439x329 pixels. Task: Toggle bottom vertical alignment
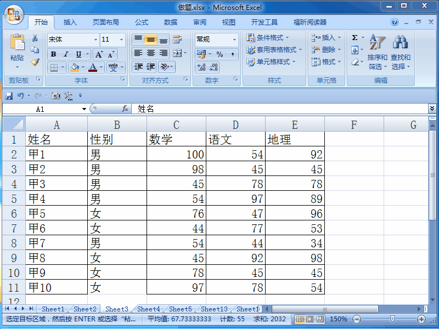(163, 39)
